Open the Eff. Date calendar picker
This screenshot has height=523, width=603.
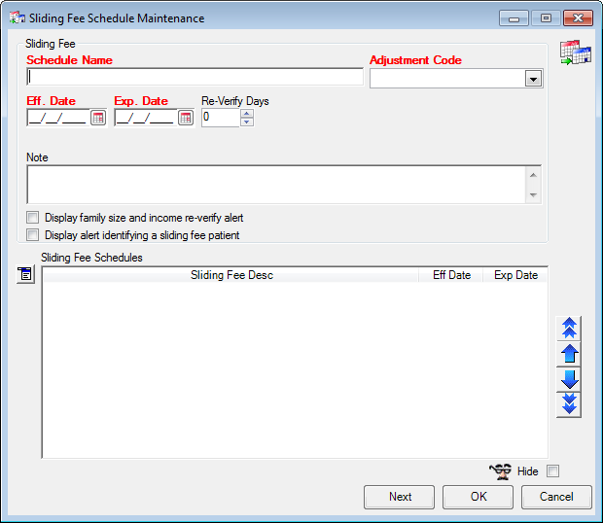click(x=98, y=118)
